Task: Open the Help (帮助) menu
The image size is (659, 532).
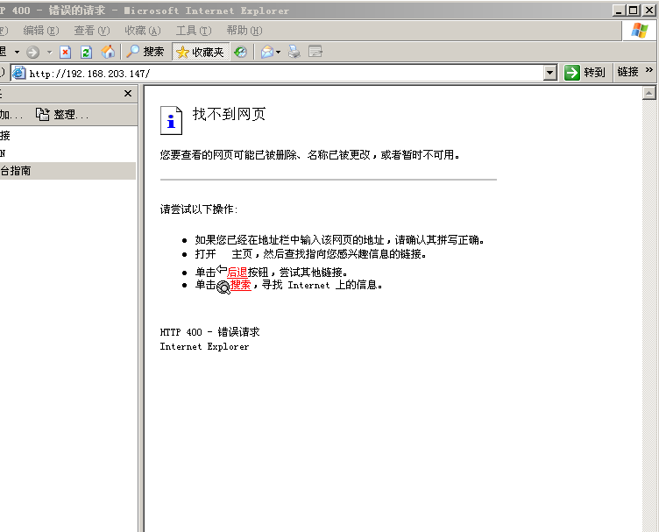Action: 244,31
